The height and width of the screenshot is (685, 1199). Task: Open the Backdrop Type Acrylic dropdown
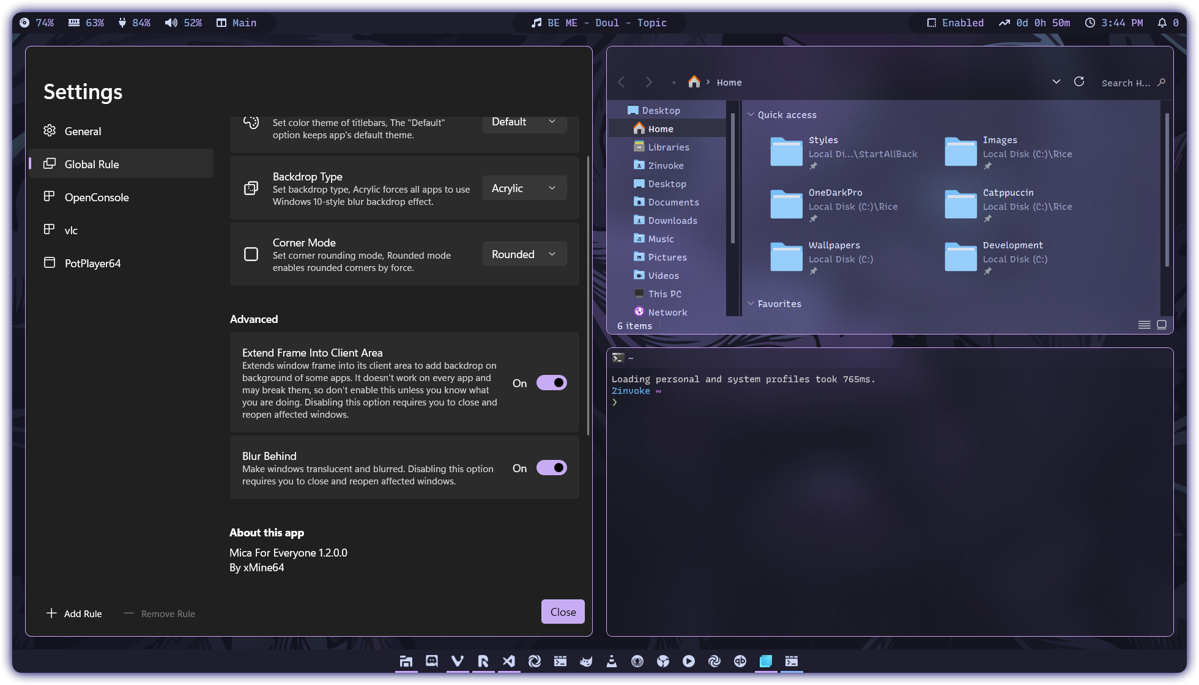pos(524,188)
